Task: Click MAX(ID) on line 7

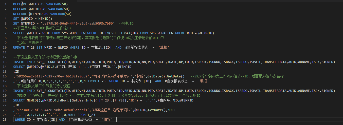Action: [x=131, y=33]
